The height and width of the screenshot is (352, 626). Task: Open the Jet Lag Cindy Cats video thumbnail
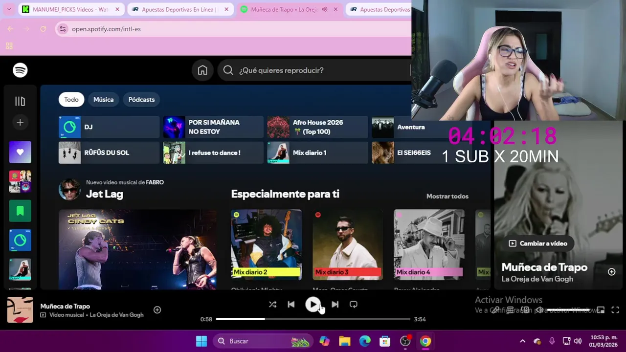(x=137, y=249)
